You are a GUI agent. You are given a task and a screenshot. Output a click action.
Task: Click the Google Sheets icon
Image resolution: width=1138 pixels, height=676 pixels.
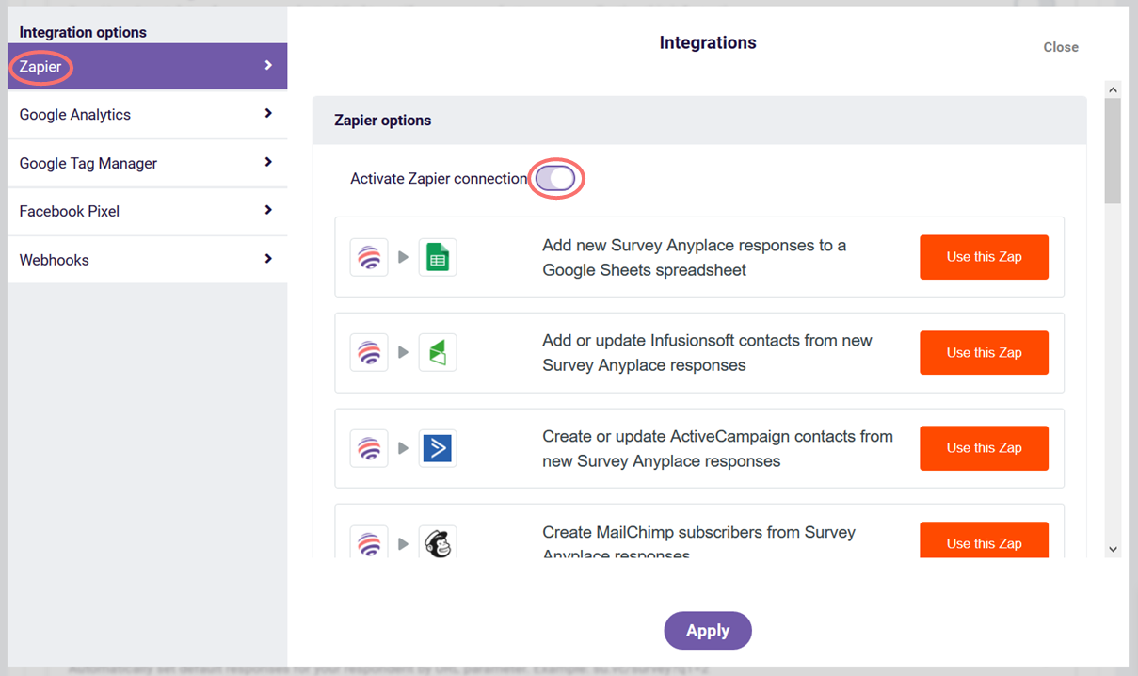[x=438, y=257]
